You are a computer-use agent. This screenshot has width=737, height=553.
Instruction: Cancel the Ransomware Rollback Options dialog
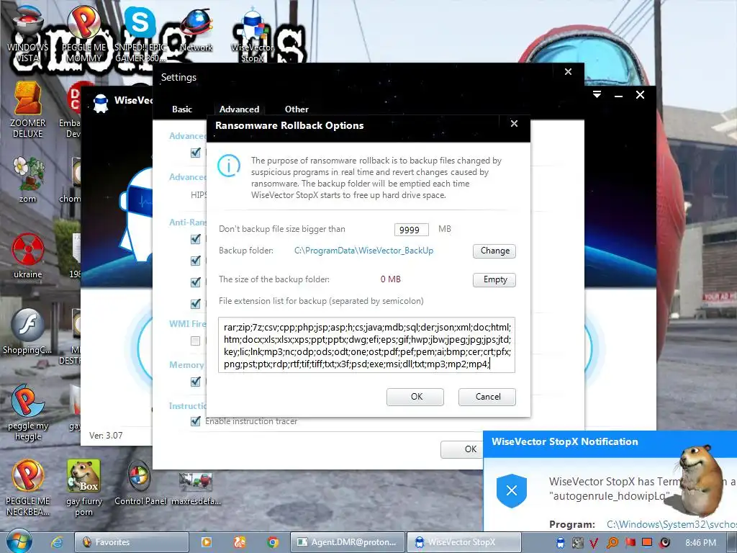pos(487,397)
